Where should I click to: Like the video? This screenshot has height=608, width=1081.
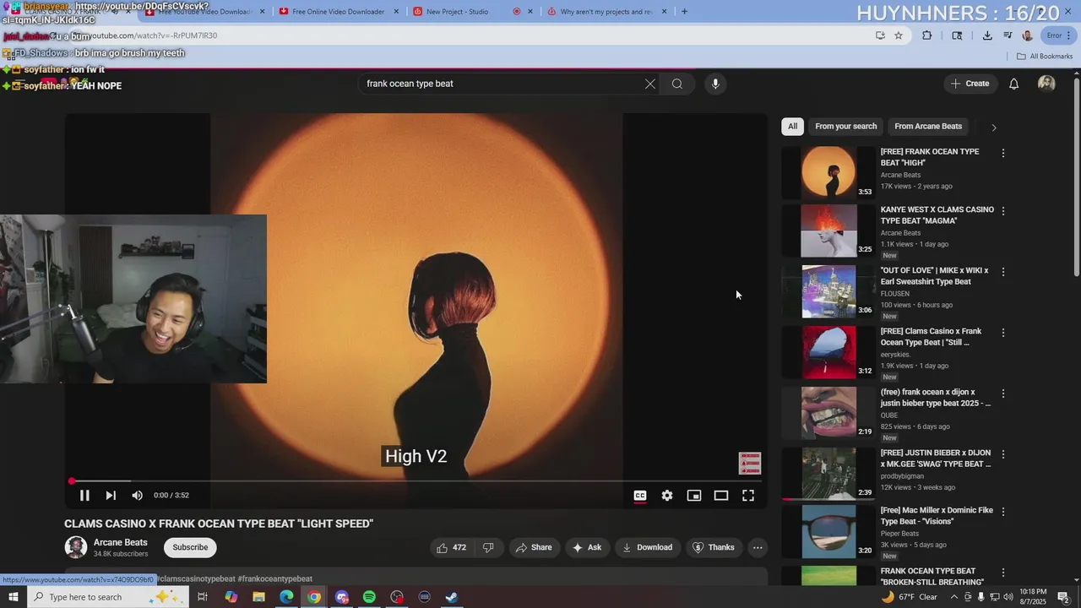click(x=451, y=547)
